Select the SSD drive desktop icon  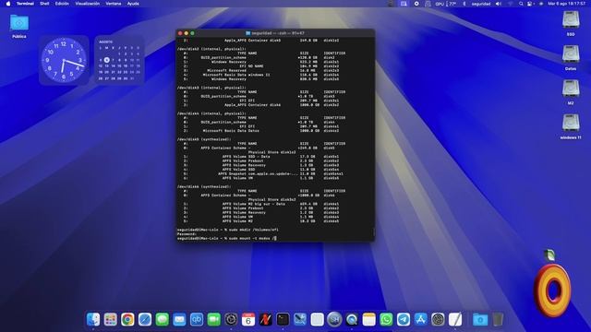coord(571,23)
